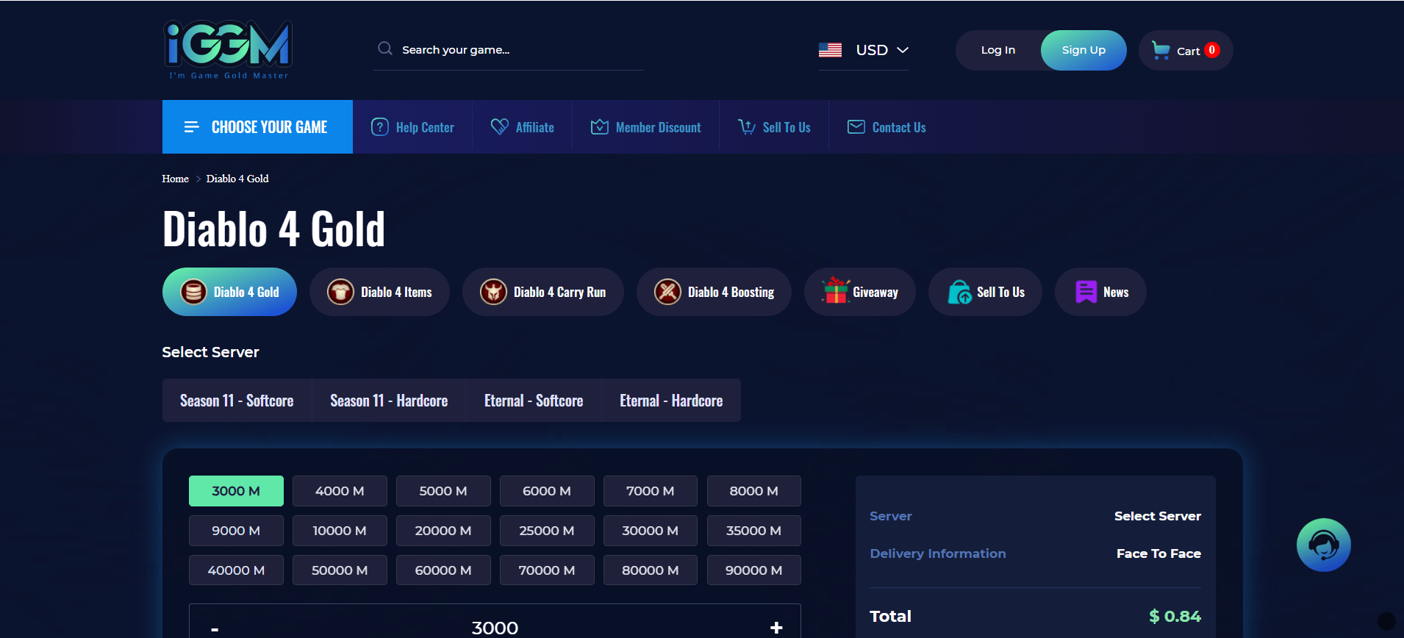Open the shopping cart icon

[1161, 50]
